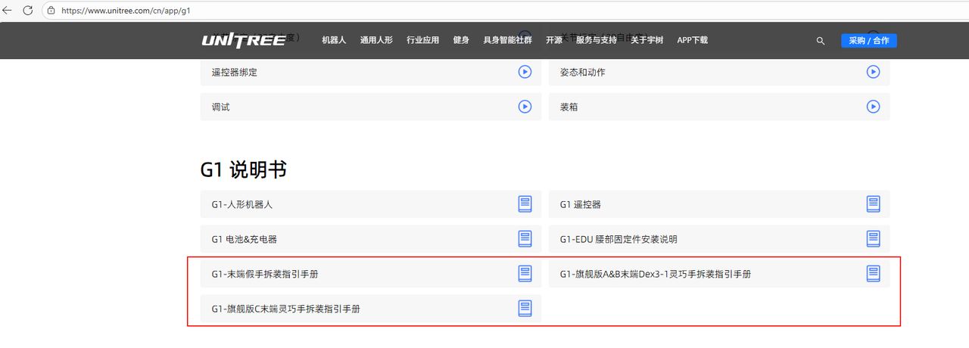This screenshot has width=969, height=348.
Task: Open manual icon for G1 电池&充电器
Action: tap(525, 239)
